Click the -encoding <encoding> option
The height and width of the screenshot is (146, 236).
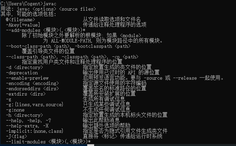point(32,83)
